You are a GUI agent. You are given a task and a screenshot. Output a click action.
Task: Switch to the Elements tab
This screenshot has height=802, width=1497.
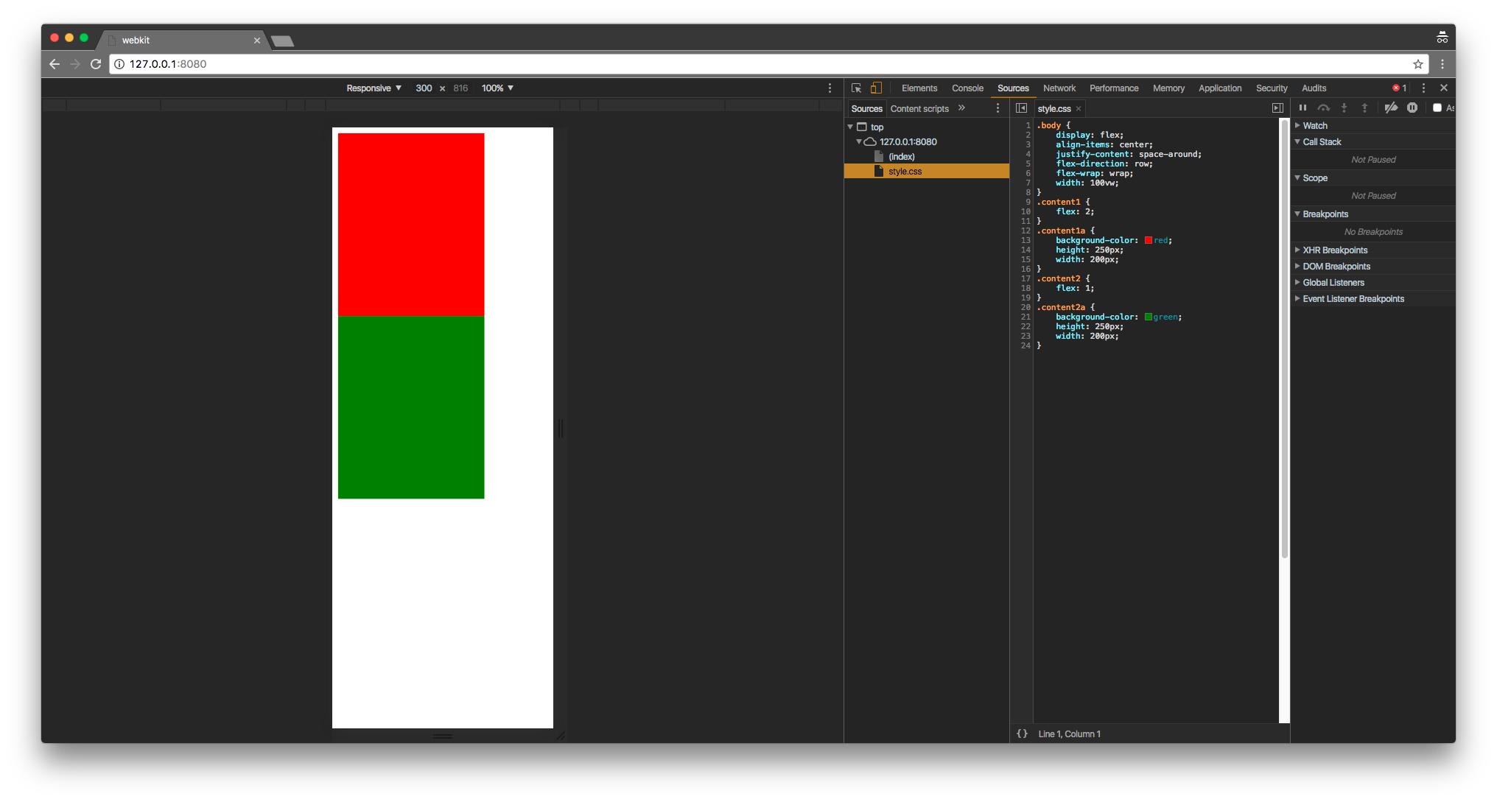919,88
